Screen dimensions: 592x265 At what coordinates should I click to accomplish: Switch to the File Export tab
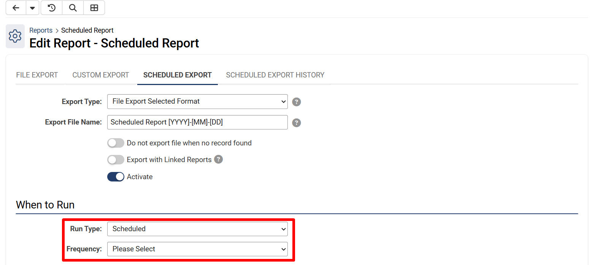37,75
